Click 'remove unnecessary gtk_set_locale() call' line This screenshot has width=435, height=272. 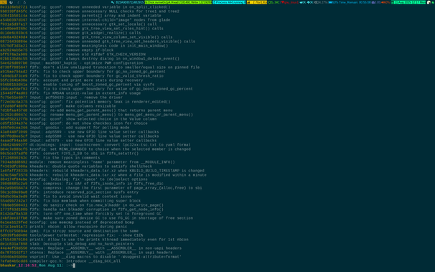[78, 24]
